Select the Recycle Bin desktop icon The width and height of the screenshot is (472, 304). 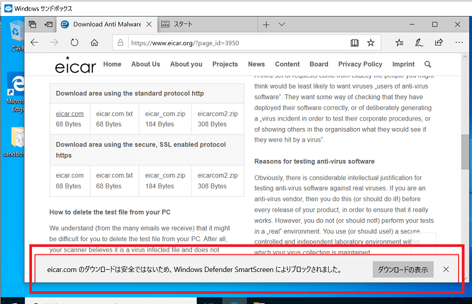[x=17, y=36]
